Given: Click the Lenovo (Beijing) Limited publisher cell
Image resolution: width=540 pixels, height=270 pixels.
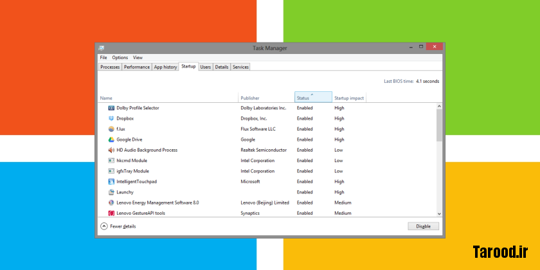Looking at the screenshot, I should click(x=264, y=203).
